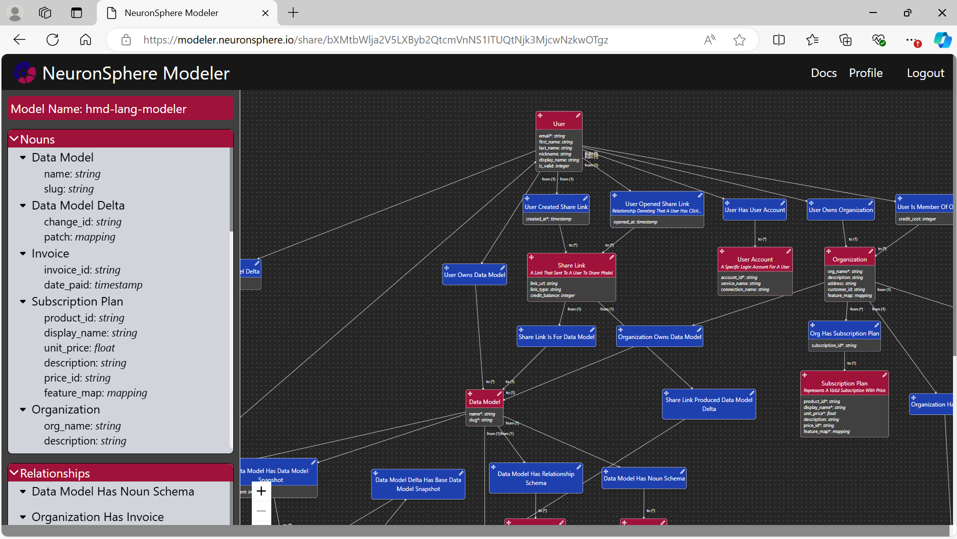Click the move handle on User node
957x539 pixels.
tap(540, 115)
